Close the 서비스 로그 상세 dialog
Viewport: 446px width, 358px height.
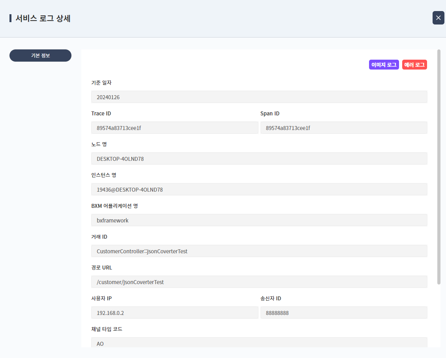(438, 18)
